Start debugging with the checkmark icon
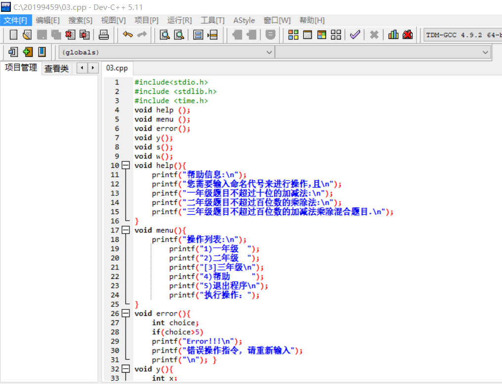The width and height of the screenshot is (502, 384). (355, 35)
